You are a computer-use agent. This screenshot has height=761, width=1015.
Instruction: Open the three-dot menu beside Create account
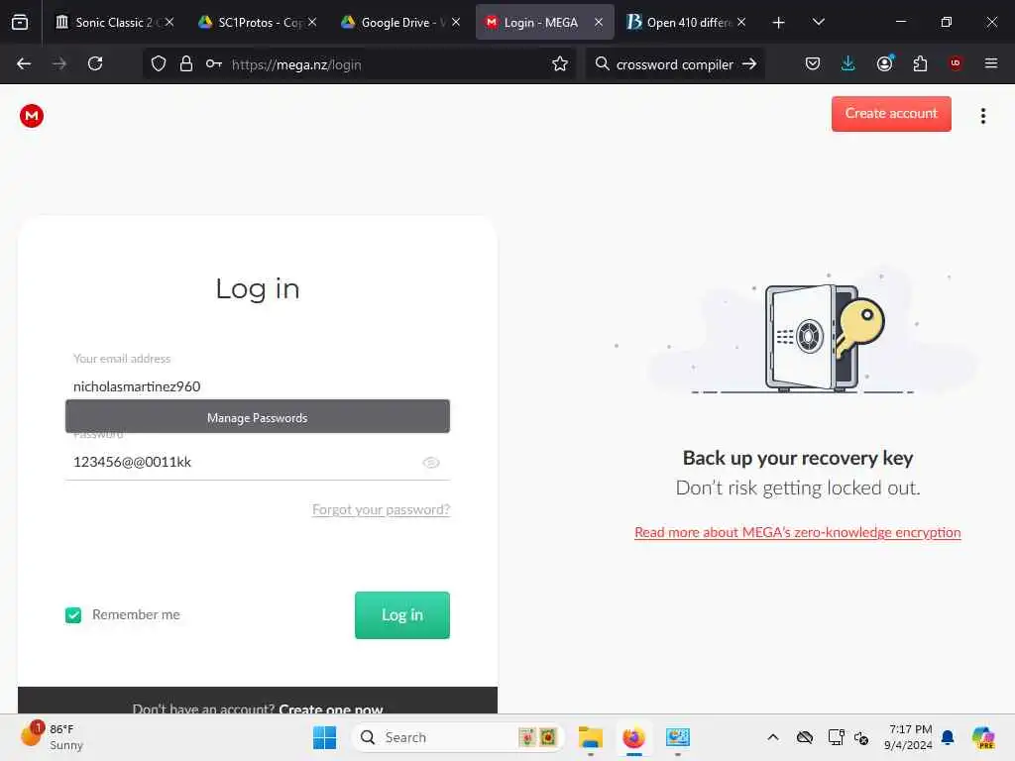982,116
